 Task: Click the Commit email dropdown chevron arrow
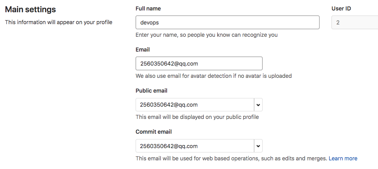[258, 146]
